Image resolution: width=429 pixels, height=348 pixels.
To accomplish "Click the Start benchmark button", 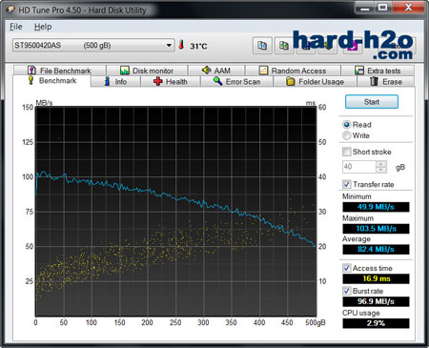I will pos(372,102).
